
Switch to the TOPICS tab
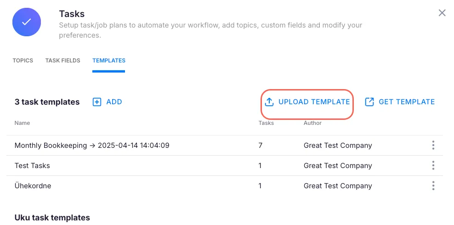point(23,61)
